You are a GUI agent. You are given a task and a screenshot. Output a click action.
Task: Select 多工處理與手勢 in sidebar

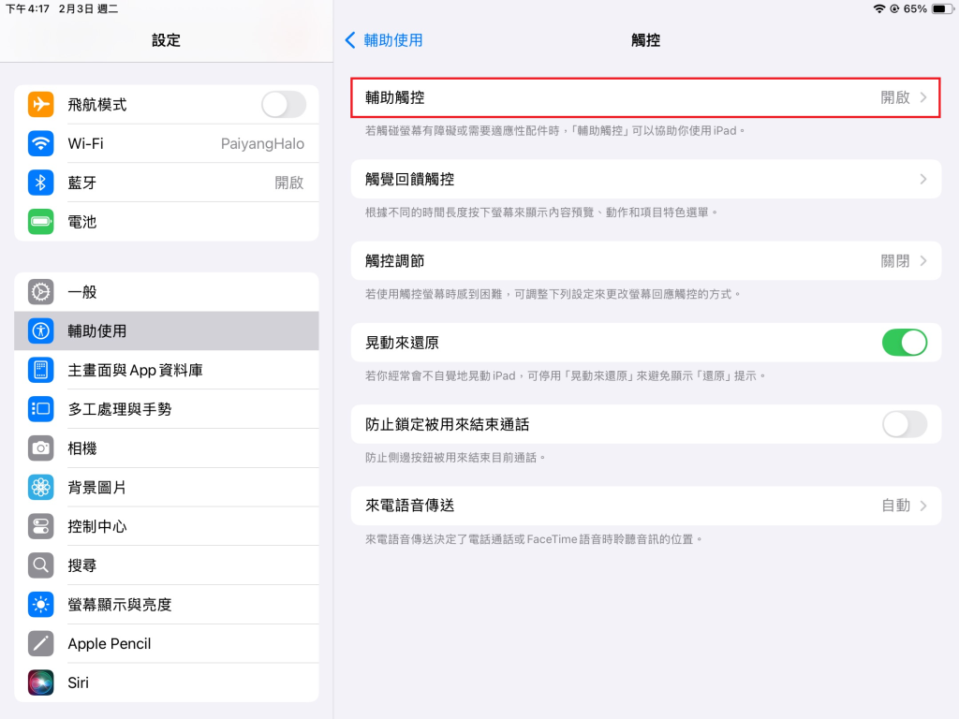[x=119, y=409]
